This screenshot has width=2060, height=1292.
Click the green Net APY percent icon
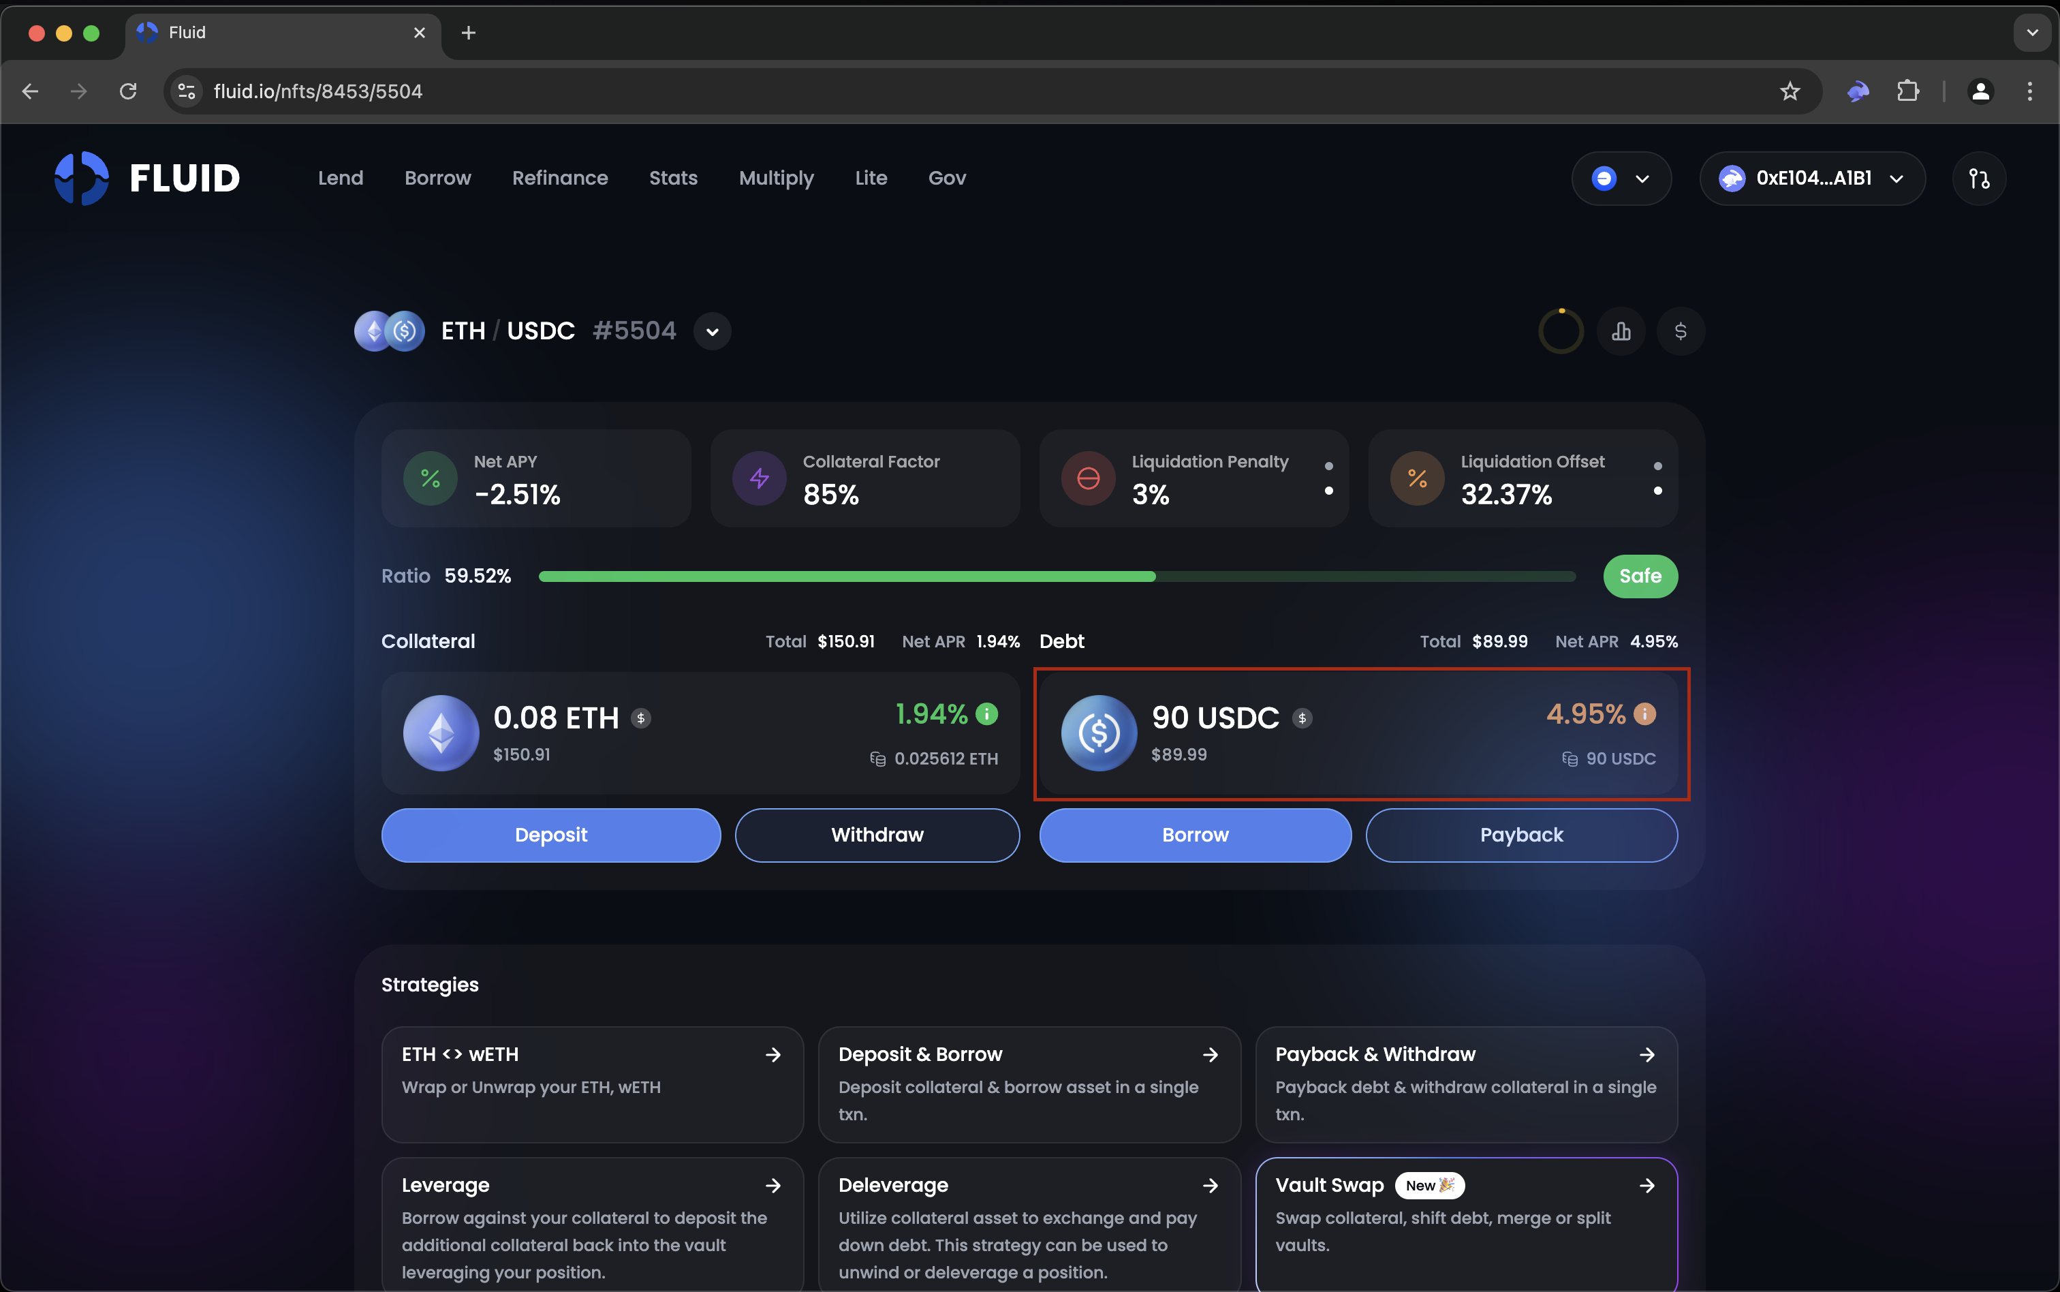click(x=431, y=478)
